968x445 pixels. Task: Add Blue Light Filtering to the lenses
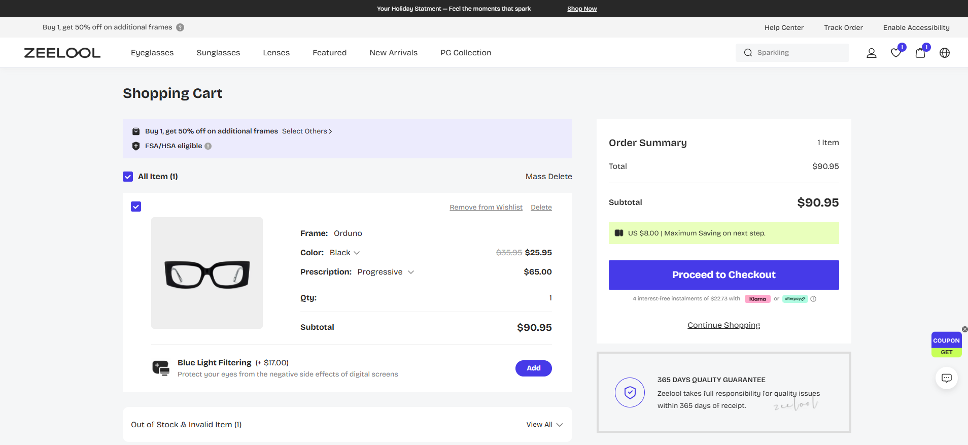click(533, 368)
